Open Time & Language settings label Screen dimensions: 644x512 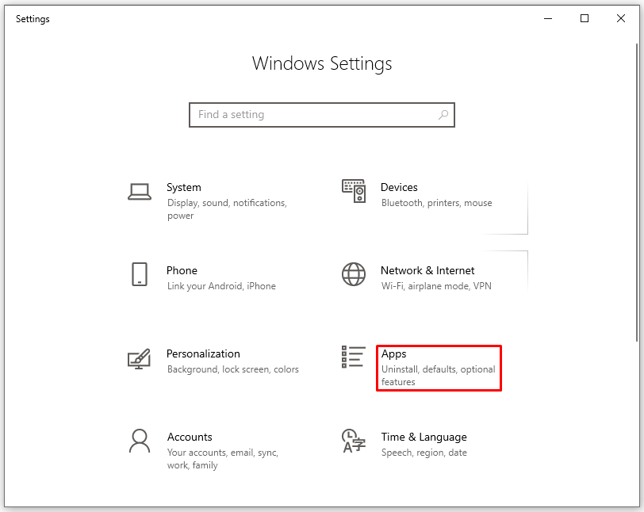click(424, 437)
